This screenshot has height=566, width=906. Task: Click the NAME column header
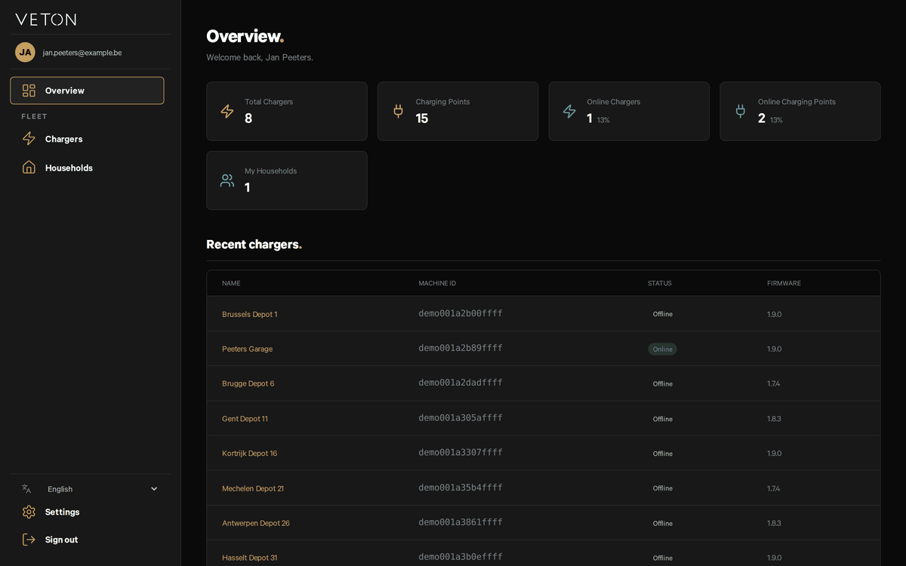click(231, 283)
